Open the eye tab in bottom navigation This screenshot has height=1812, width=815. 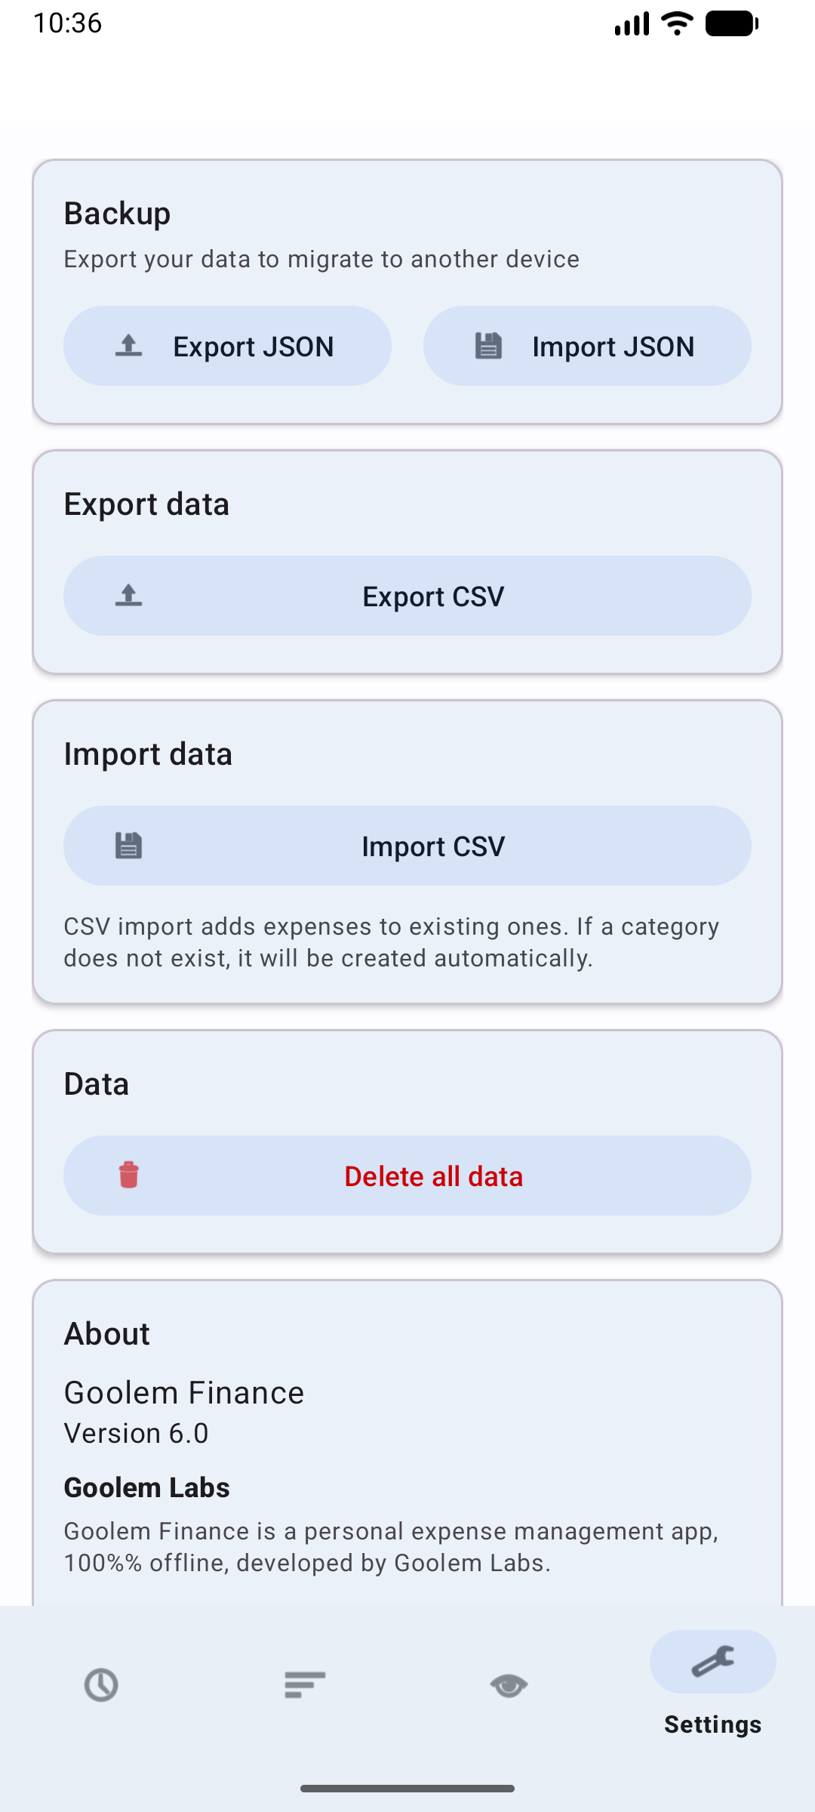509,1685
